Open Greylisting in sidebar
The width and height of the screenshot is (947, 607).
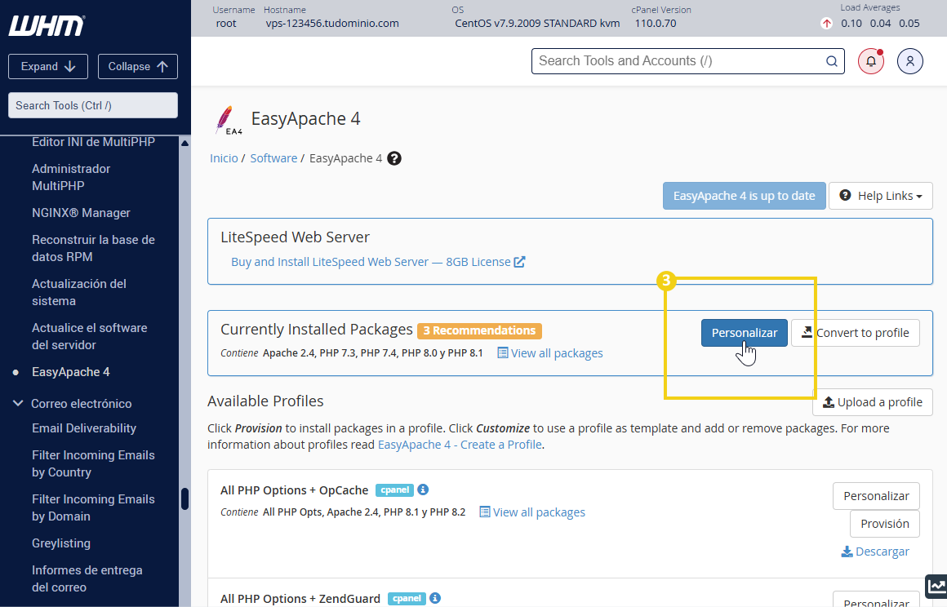coord(61,543)
